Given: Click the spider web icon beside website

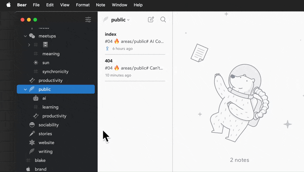Looking at the screenshot, I should (32, 143).
